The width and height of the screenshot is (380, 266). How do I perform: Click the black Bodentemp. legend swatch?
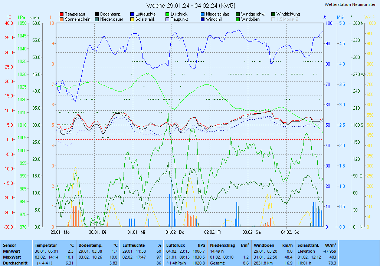(x=97, y=14)
